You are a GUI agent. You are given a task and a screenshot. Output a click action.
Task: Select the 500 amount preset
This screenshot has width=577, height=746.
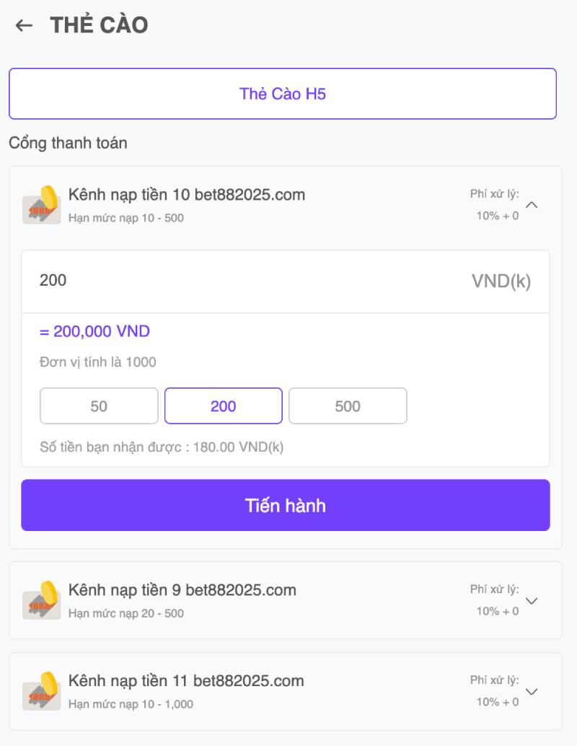tap(348, 405)
